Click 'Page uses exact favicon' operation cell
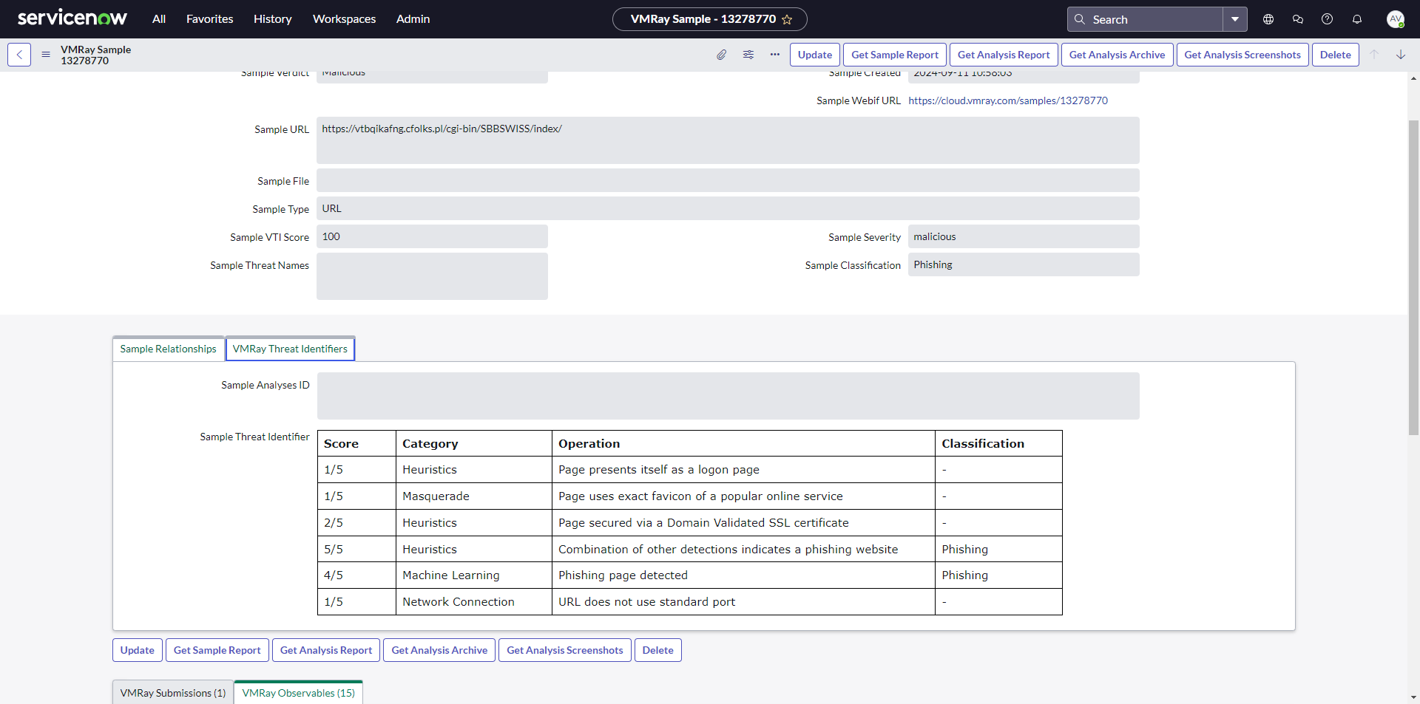This screenshot has width=1420, height=704. pos(743,496)
